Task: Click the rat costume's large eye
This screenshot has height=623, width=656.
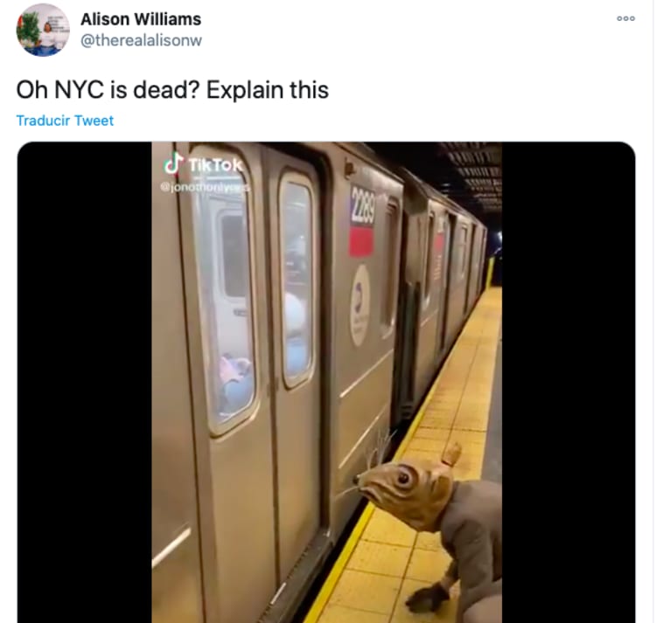Action: click(404, 477)
